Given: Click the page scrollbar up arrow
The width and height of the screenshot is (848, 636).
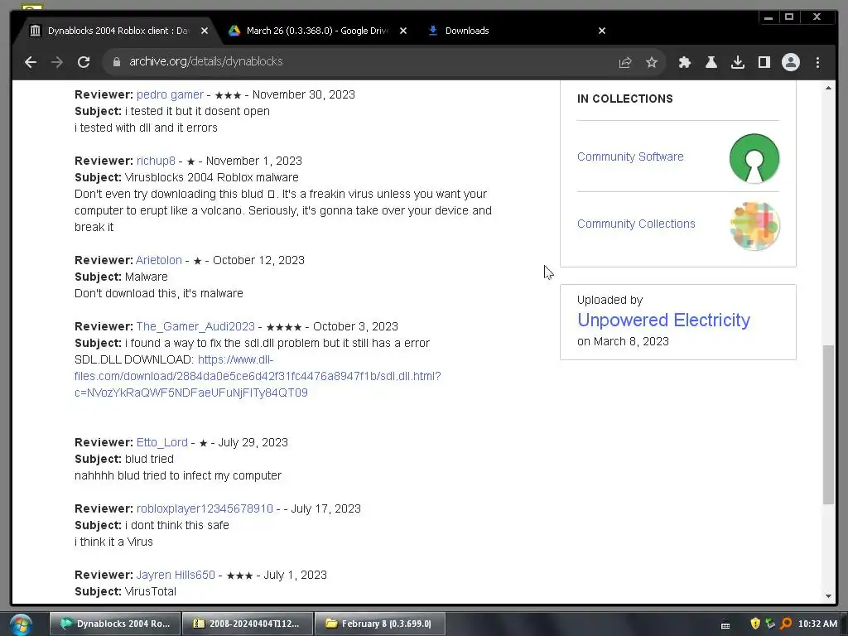Looking at the screenshot, I should (x=828, y=88).
